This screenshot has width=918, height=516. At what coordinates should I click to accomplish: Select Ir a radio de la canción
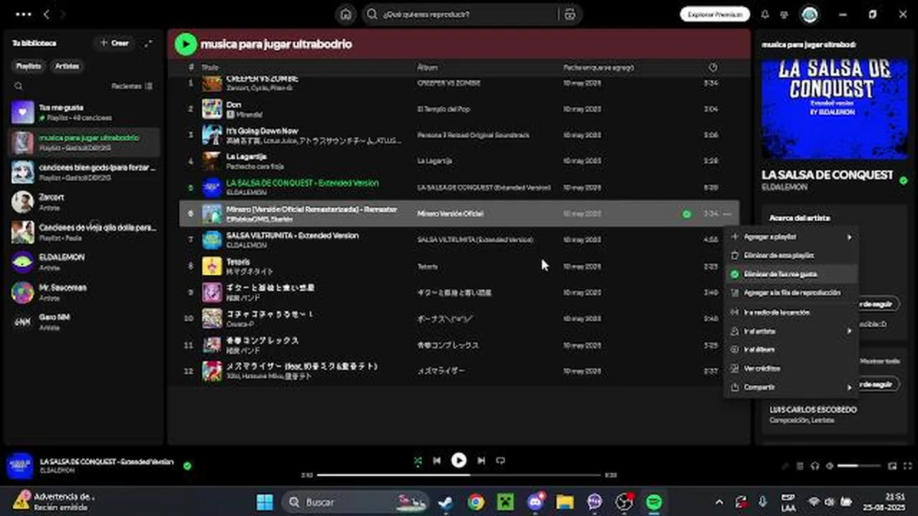coord(791,312)
